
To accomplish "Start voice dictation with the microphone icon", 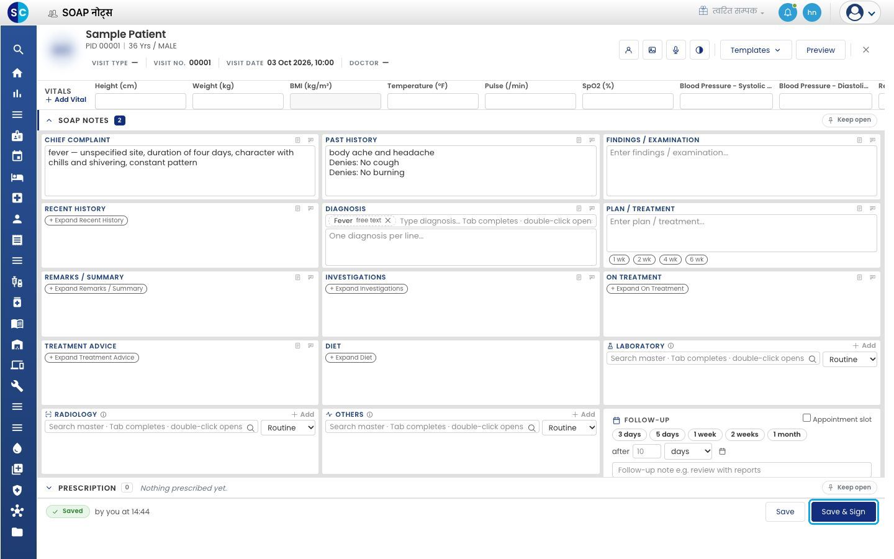I will [x=675, y=50].
